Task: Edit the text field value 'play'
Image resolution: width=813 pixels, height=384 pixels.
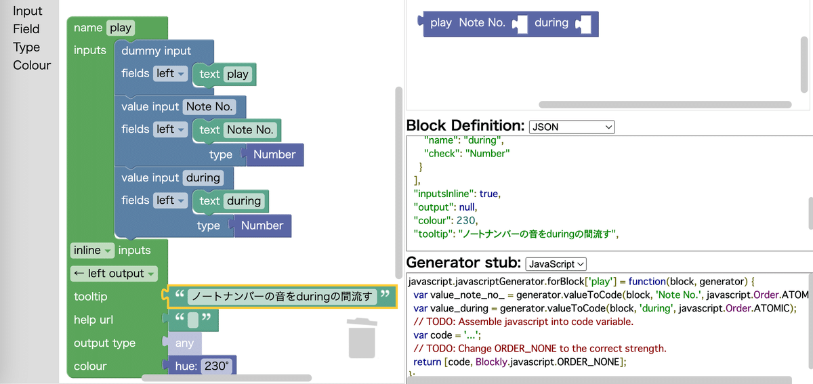Action: click(x=238, y=74)
